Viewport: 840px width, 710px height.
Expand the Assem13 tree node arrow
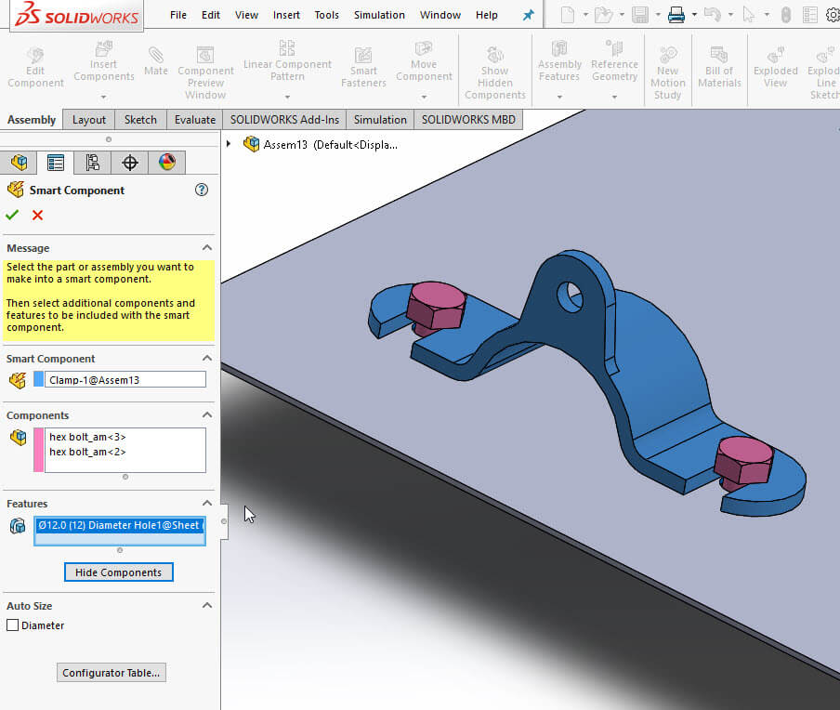230,144
